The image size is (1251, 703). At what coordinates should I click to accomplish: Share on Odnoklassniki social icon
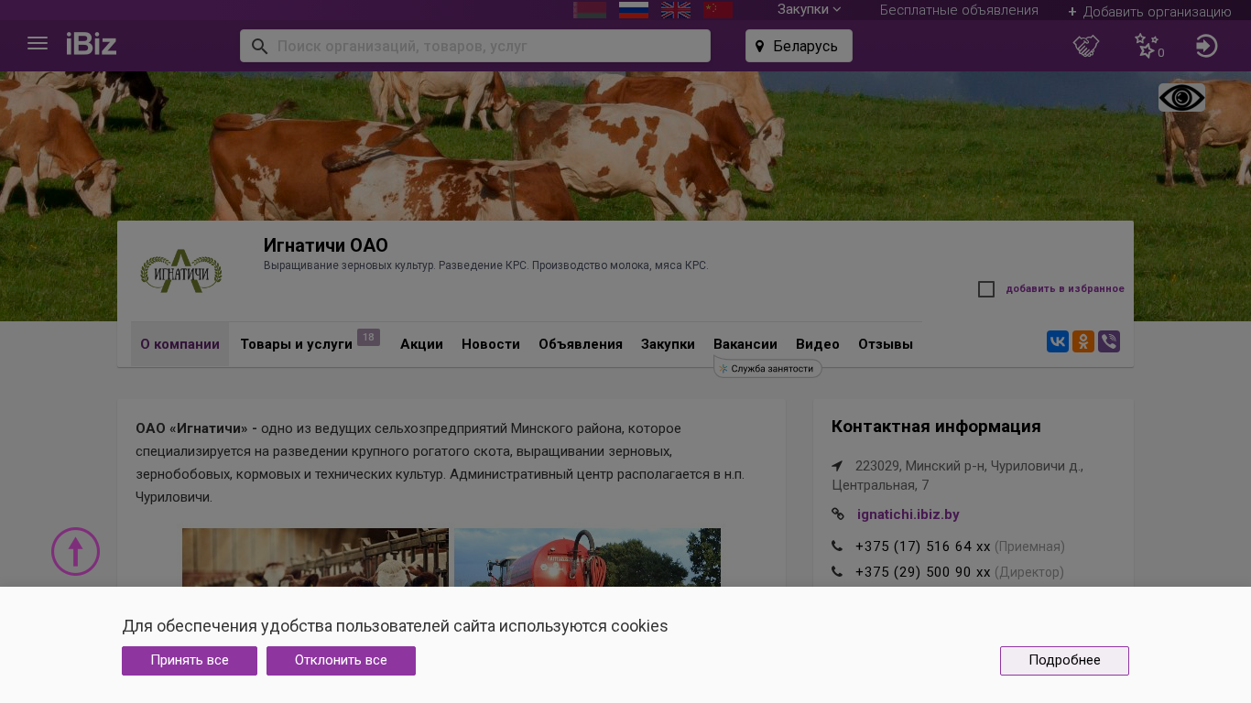tap(1083, 341)
